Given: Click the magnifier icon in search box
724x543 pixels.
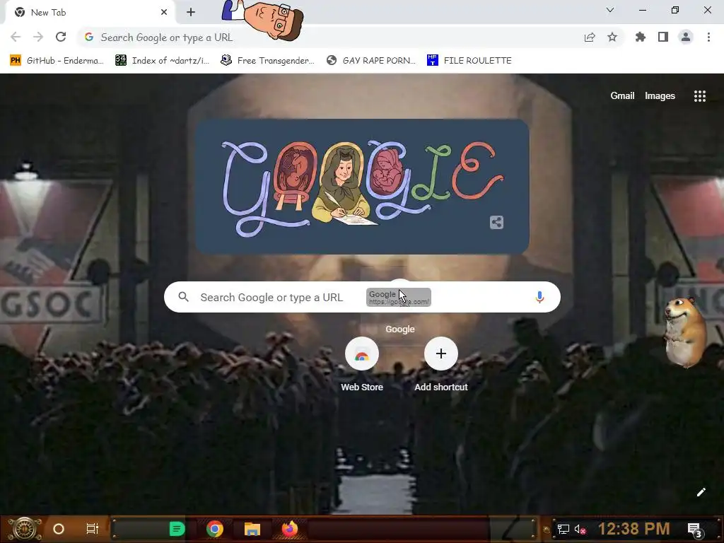Looking at the screenshot, I should click(183, 297).
